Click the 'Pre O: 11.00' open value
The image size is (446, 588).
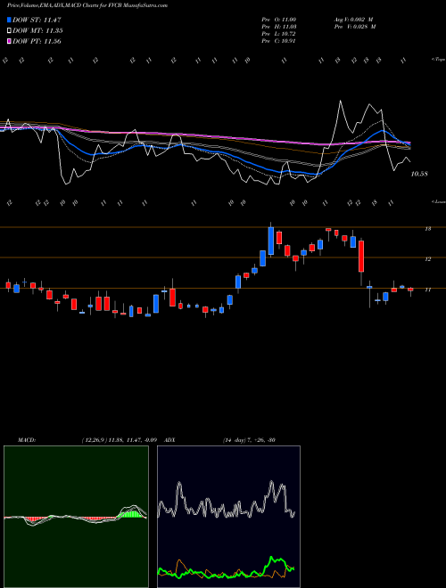coord(279,20)
